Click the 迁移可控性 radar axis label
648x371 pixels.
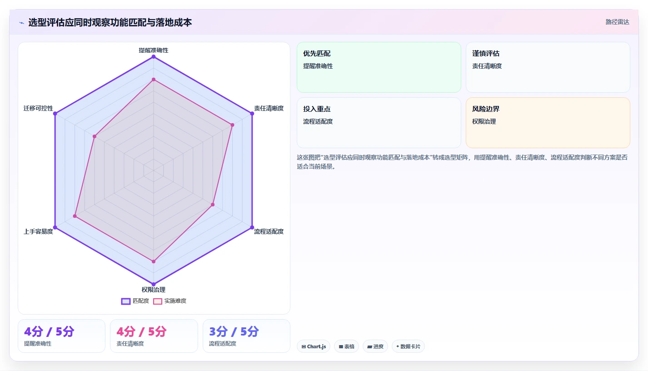38,108
